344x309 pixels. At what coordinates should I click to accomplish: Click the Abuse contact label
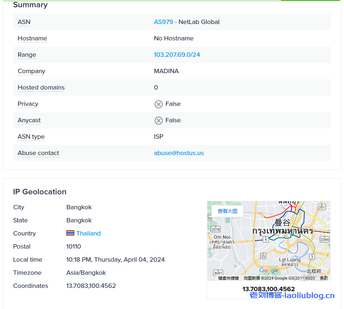(x=38, y=153)
